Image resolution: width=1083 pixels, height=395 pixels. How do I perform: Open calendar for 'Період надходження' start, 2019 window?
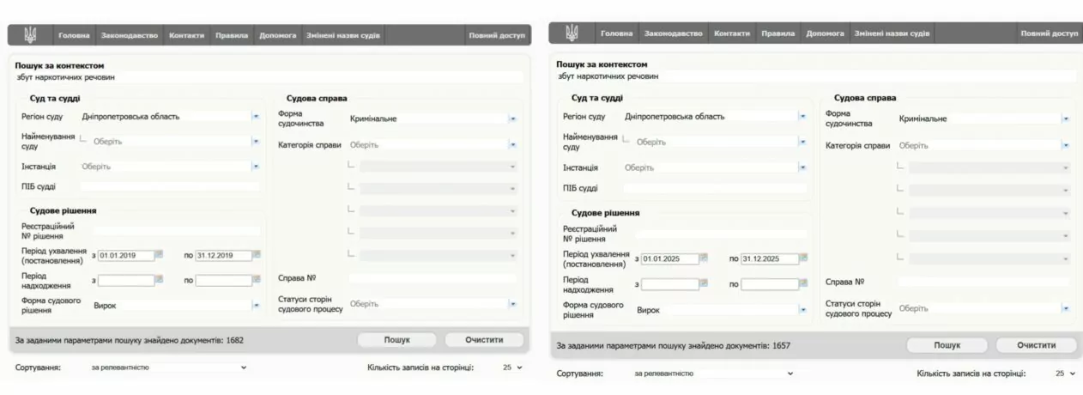click(x=159, y=280)
